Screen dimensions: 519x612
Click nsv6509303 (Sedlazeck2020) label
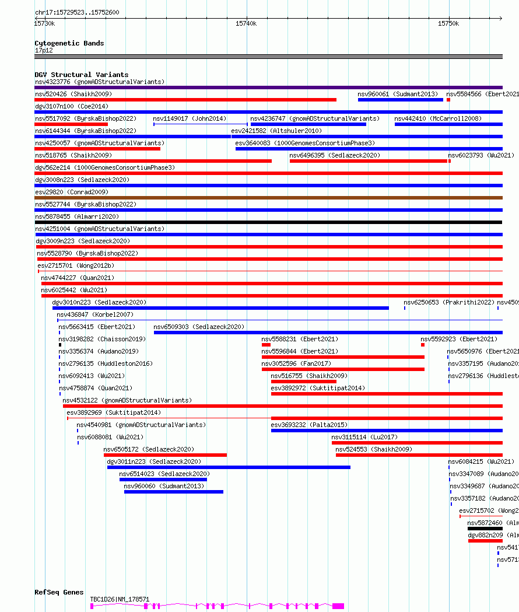click(x=199, y=327)
